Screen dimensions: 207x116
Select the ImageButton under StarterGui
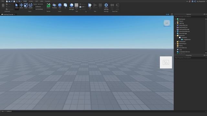187,39
